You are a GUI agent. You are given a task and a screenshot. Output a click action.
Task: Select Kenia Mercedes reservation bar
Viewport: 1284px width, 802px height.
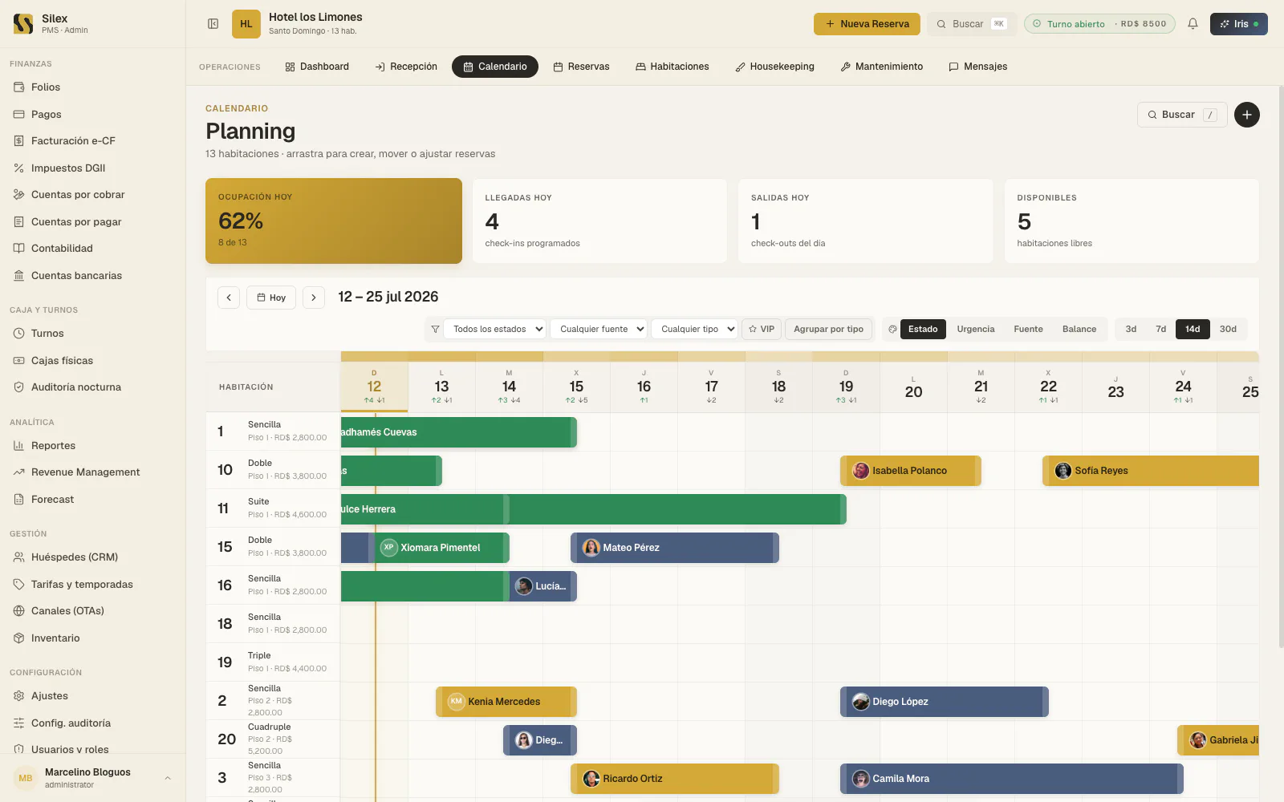pyautogui.click(x=506, y=702)
